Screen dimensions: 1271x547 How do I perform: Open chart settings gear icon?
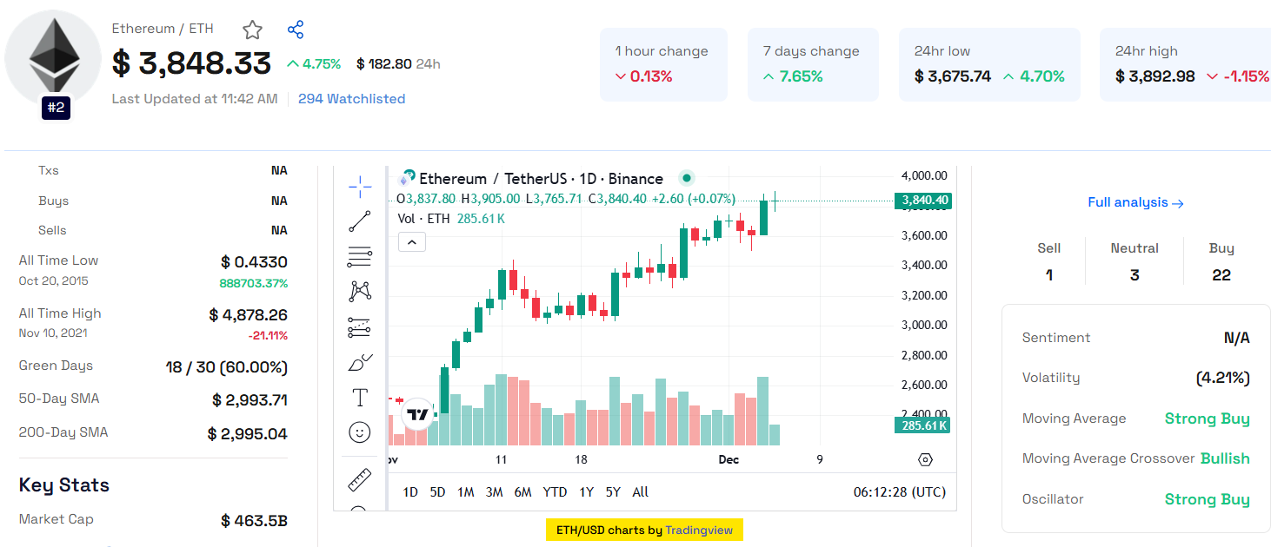pos(925,459)
